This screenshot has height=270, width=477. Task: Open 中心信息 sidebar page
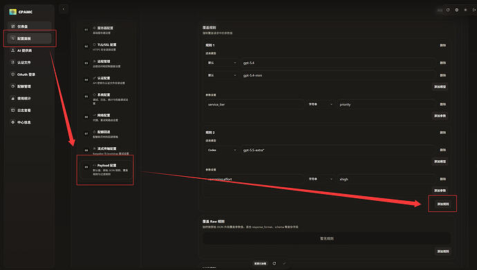point(29,122)
